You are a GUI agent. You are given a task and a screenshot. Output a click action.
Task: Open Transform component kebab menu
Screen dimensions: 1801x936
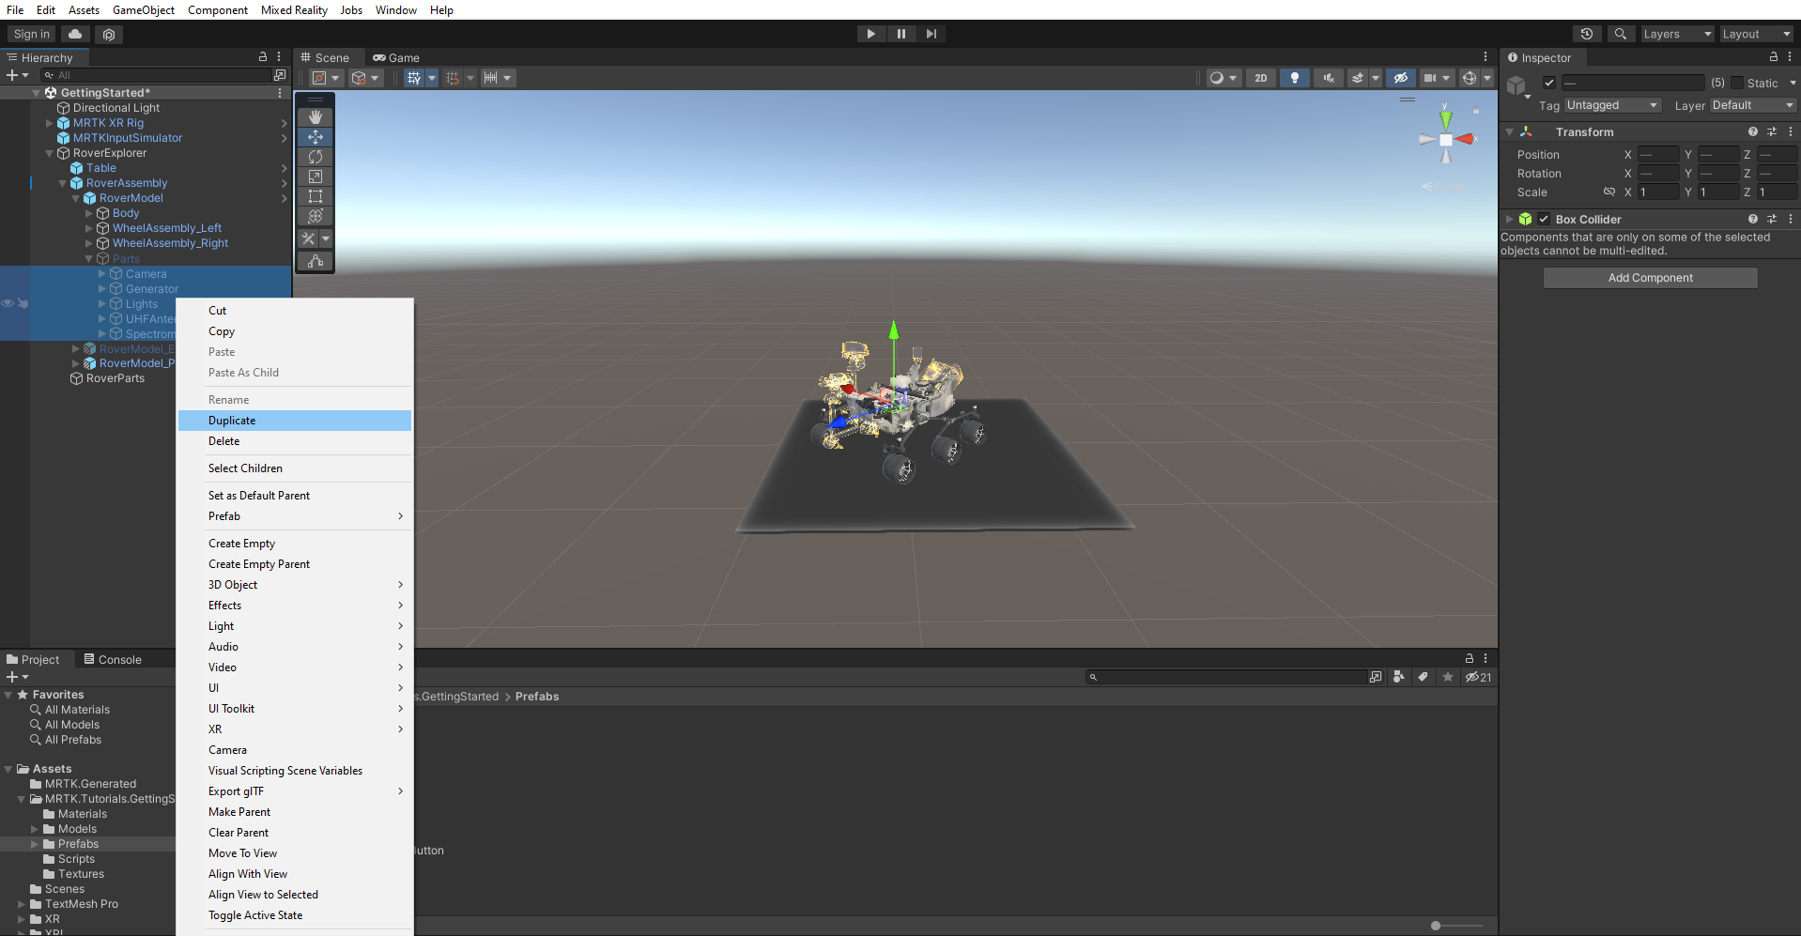1791,131
